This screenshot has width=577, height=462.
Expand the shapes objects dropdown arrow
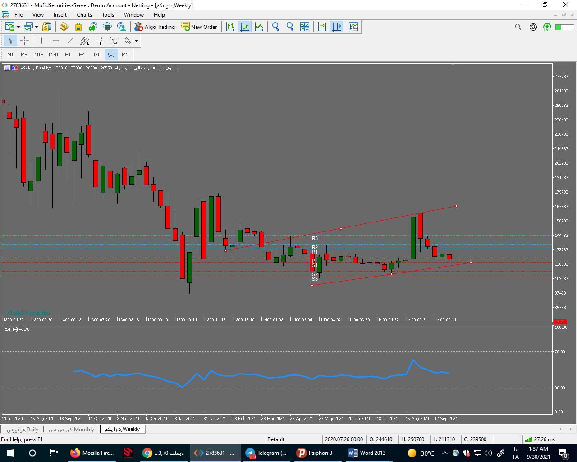click(x=136, y=41)
